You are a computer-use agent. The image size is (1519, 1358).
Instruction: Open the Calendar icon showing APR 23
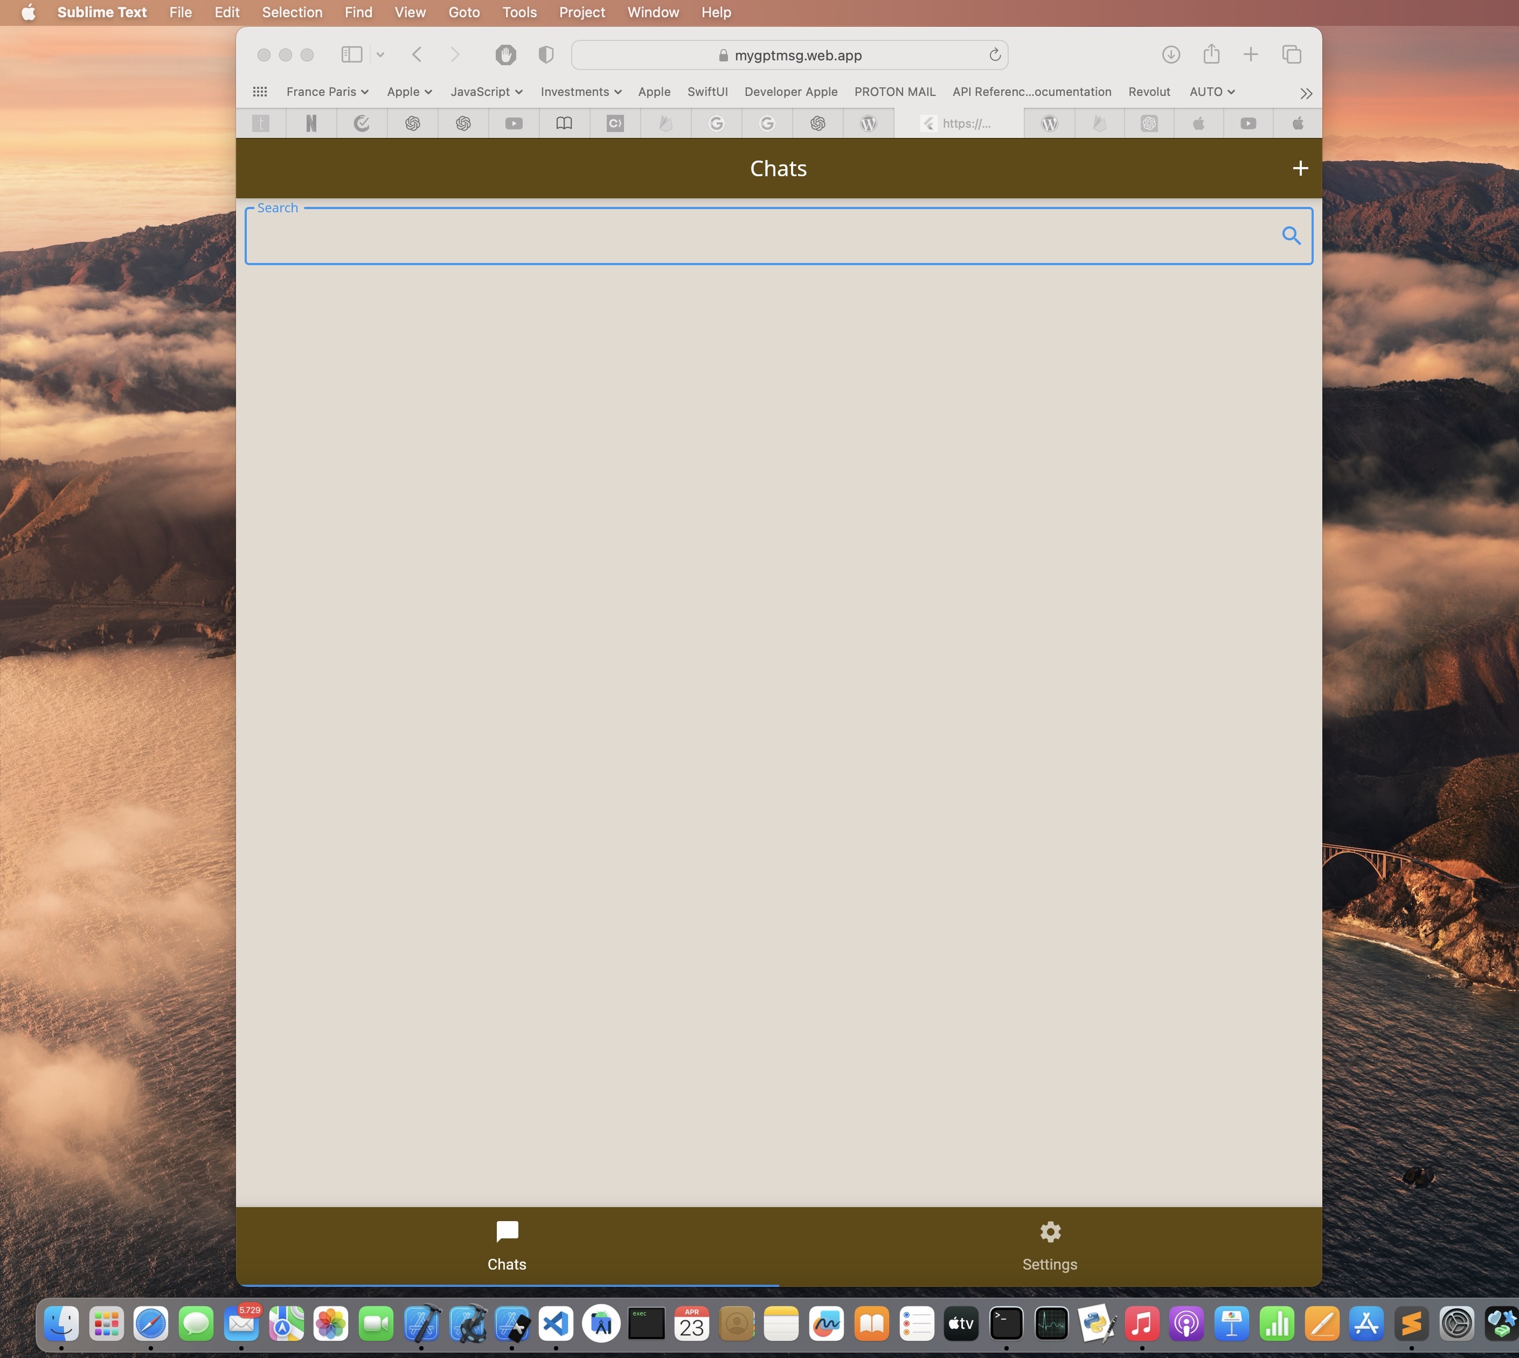[x=692, y=1324]
